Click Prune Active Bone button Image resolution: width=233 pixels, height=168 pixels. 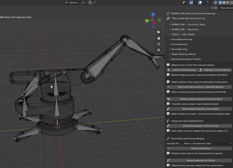199,148
